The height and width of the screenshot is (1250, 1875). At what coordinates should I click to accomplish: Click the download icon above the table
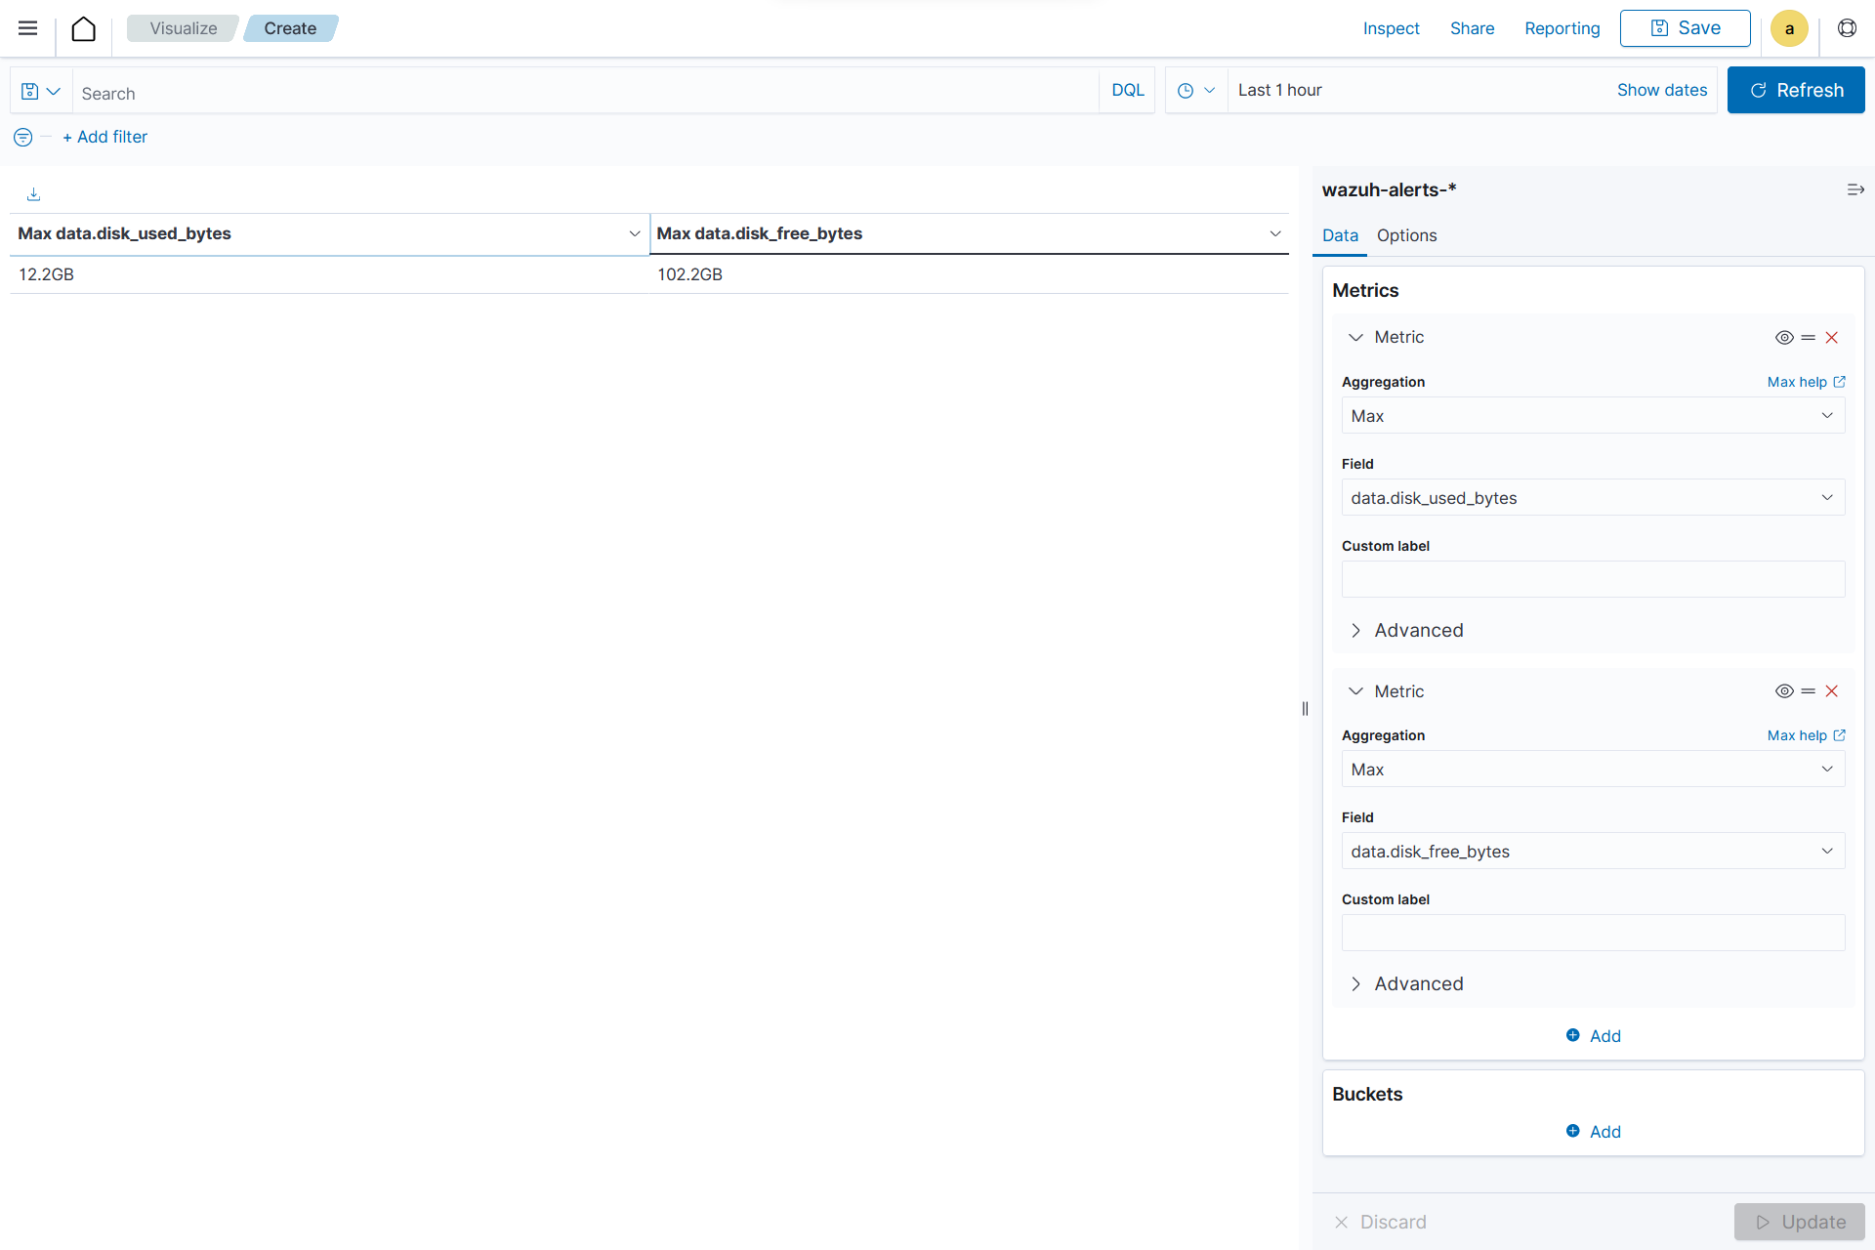(x=33, y=195)
